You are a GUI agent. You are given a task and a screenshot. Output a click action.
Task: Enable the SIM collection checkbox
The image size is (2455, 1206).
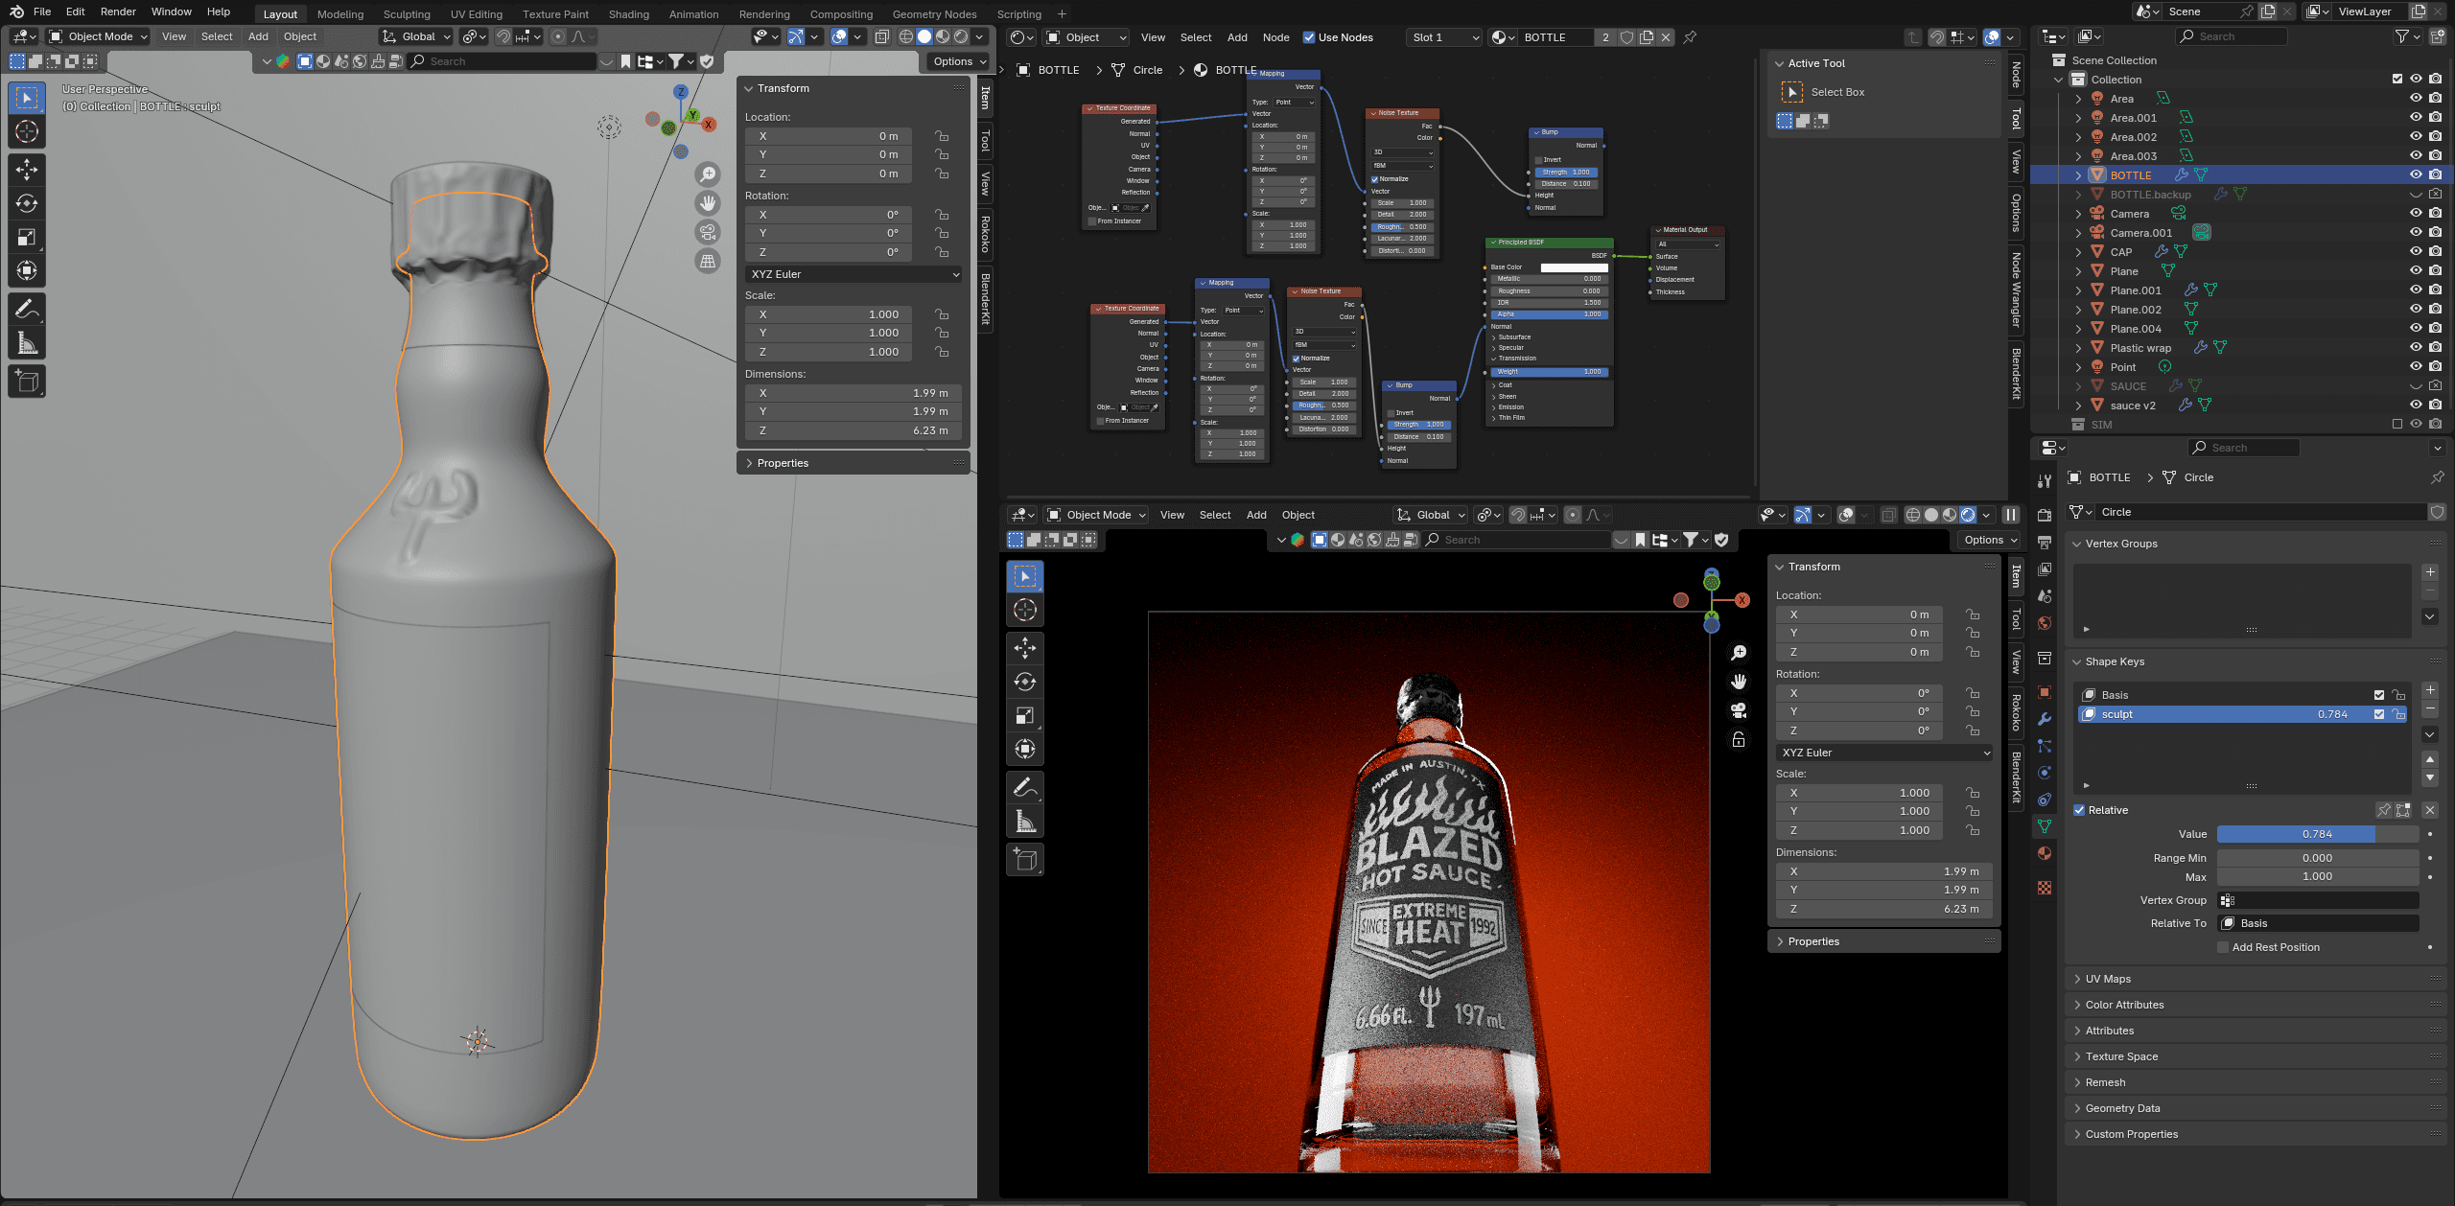tap(2397, 425)
